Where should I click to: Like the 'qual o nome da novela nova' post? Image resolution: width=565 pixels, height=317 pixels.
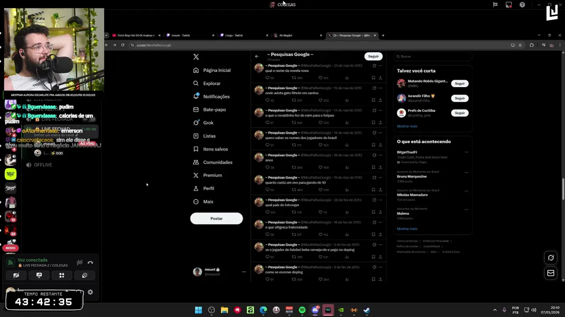click(x=320, y=78)
